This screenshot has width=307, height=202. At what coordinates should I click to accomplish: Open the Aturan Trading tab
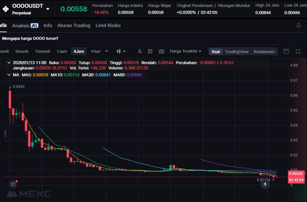click(74, 25)
